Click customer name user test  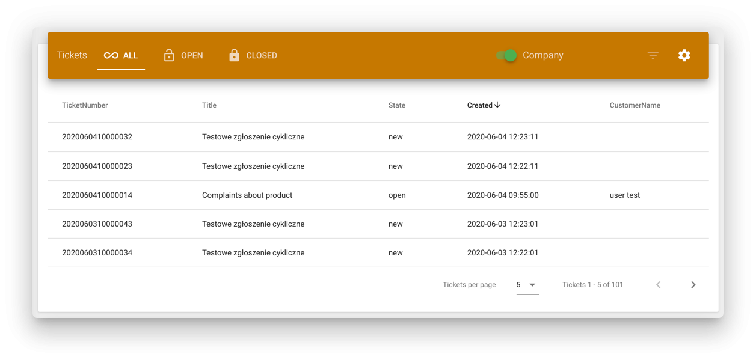pos(625,195)
